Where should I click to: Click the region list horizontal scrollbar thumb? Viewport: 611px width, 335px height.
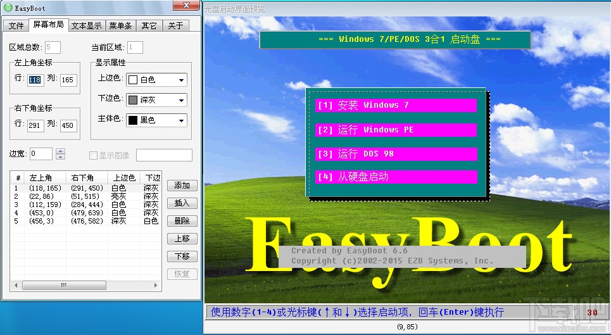tap(64, 285)
